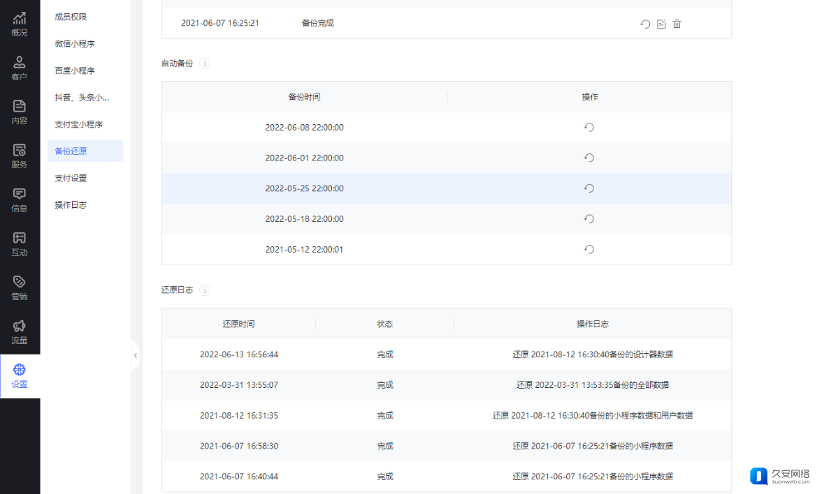Click the 操作日志 column header in restore log
The image size is (822, 494).
click(593, 324)
